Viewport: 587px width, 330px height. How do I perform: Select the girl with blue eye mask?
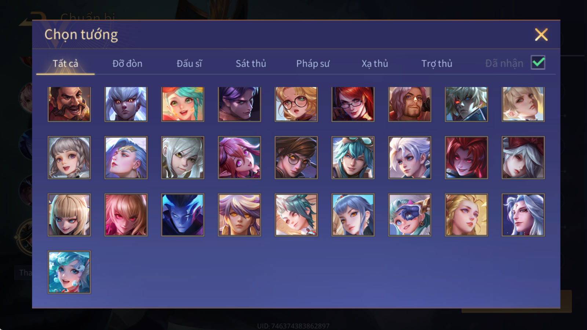409,215
